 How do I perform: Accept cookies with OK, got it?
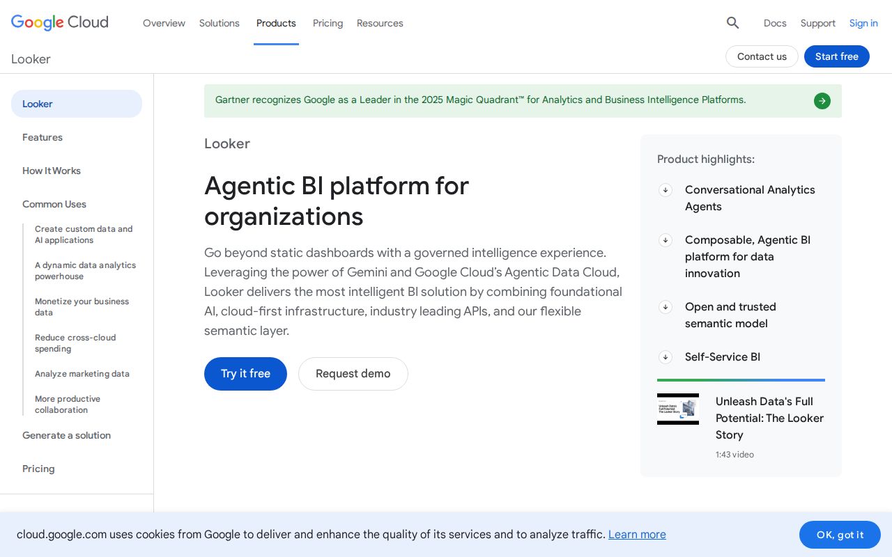point(840,535)
